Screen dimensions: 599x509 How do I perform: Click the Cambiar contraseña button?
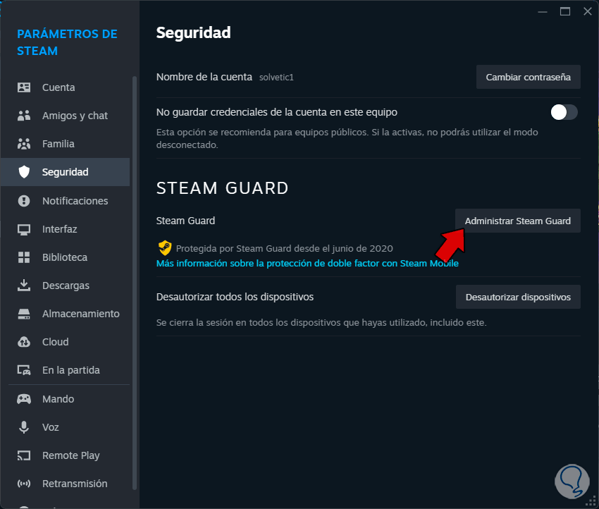pos(529,77)
